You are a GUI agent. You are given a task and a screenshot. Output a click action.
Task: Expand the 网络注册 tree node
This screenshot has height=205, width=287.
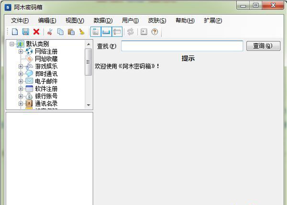[x=21, y=52]
